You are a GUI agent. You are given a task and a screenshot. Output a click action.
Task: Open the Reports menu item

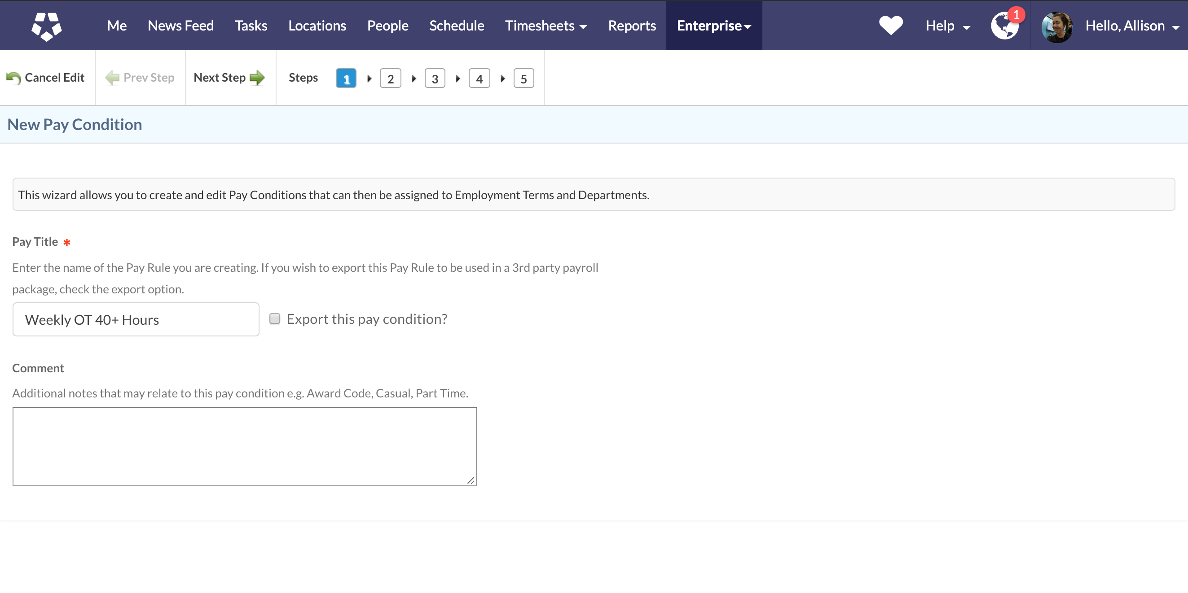631,26
